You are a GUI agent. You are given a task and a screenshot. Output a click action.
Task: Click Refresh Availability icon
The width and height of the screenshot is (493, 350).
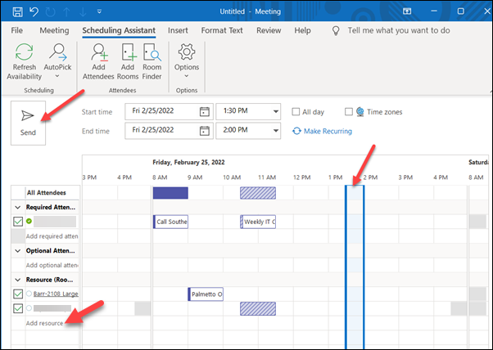point(25,52)
